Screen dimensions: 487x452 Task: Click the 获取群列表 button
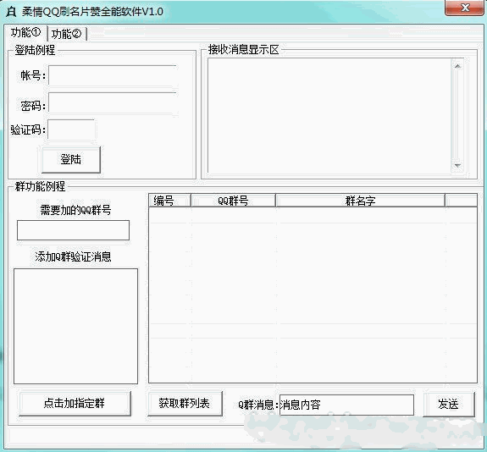click(185, 403)
